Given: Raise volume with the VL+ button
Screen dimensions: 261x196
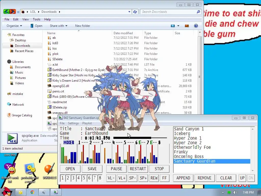Looking at the screenshot, I should (122, 178).
